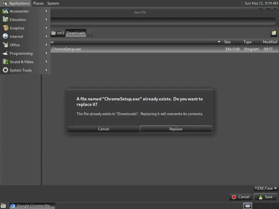Click the Accessories category icon
The image size is (279, 209).
pos(5,11)
